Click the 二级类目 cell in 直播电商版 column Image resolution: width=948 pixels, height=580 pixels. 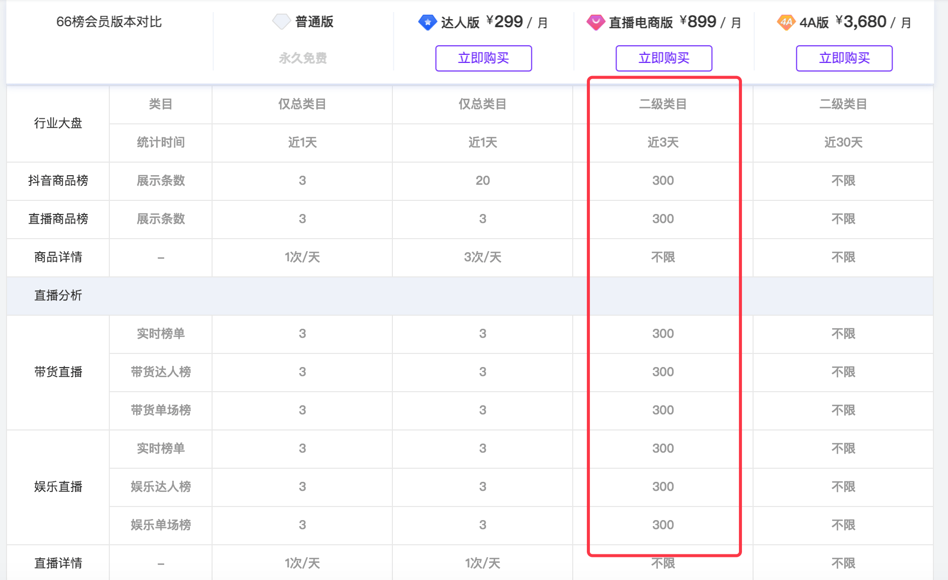(x=663, y=104)
